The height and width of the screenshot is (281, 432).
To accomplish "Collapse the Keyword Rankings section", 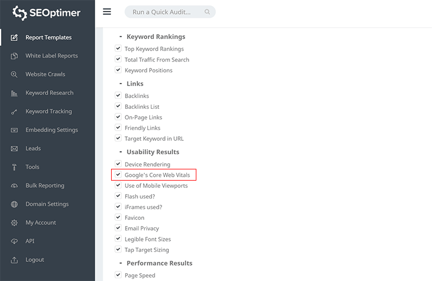I will click(x=120, y=37).
